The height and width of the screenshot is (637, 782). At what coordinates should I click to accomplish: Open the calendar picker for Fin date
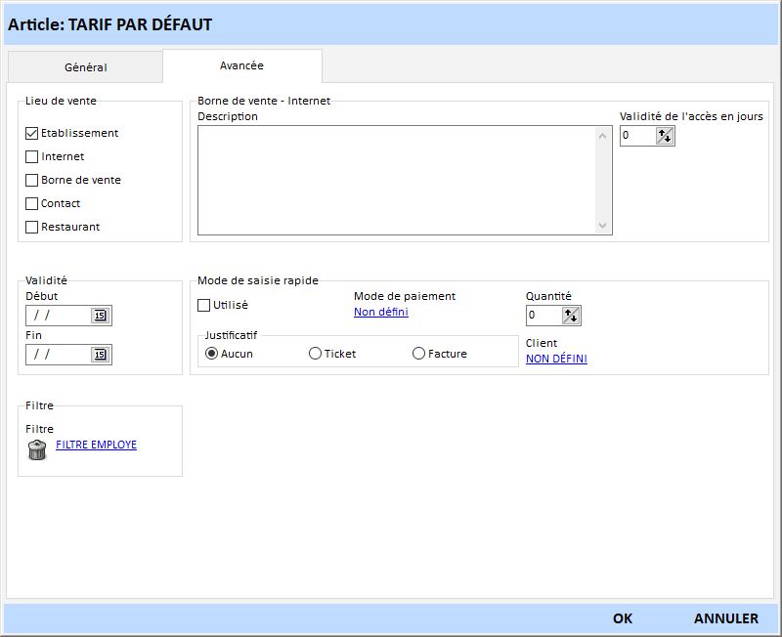tap(100, 355)
